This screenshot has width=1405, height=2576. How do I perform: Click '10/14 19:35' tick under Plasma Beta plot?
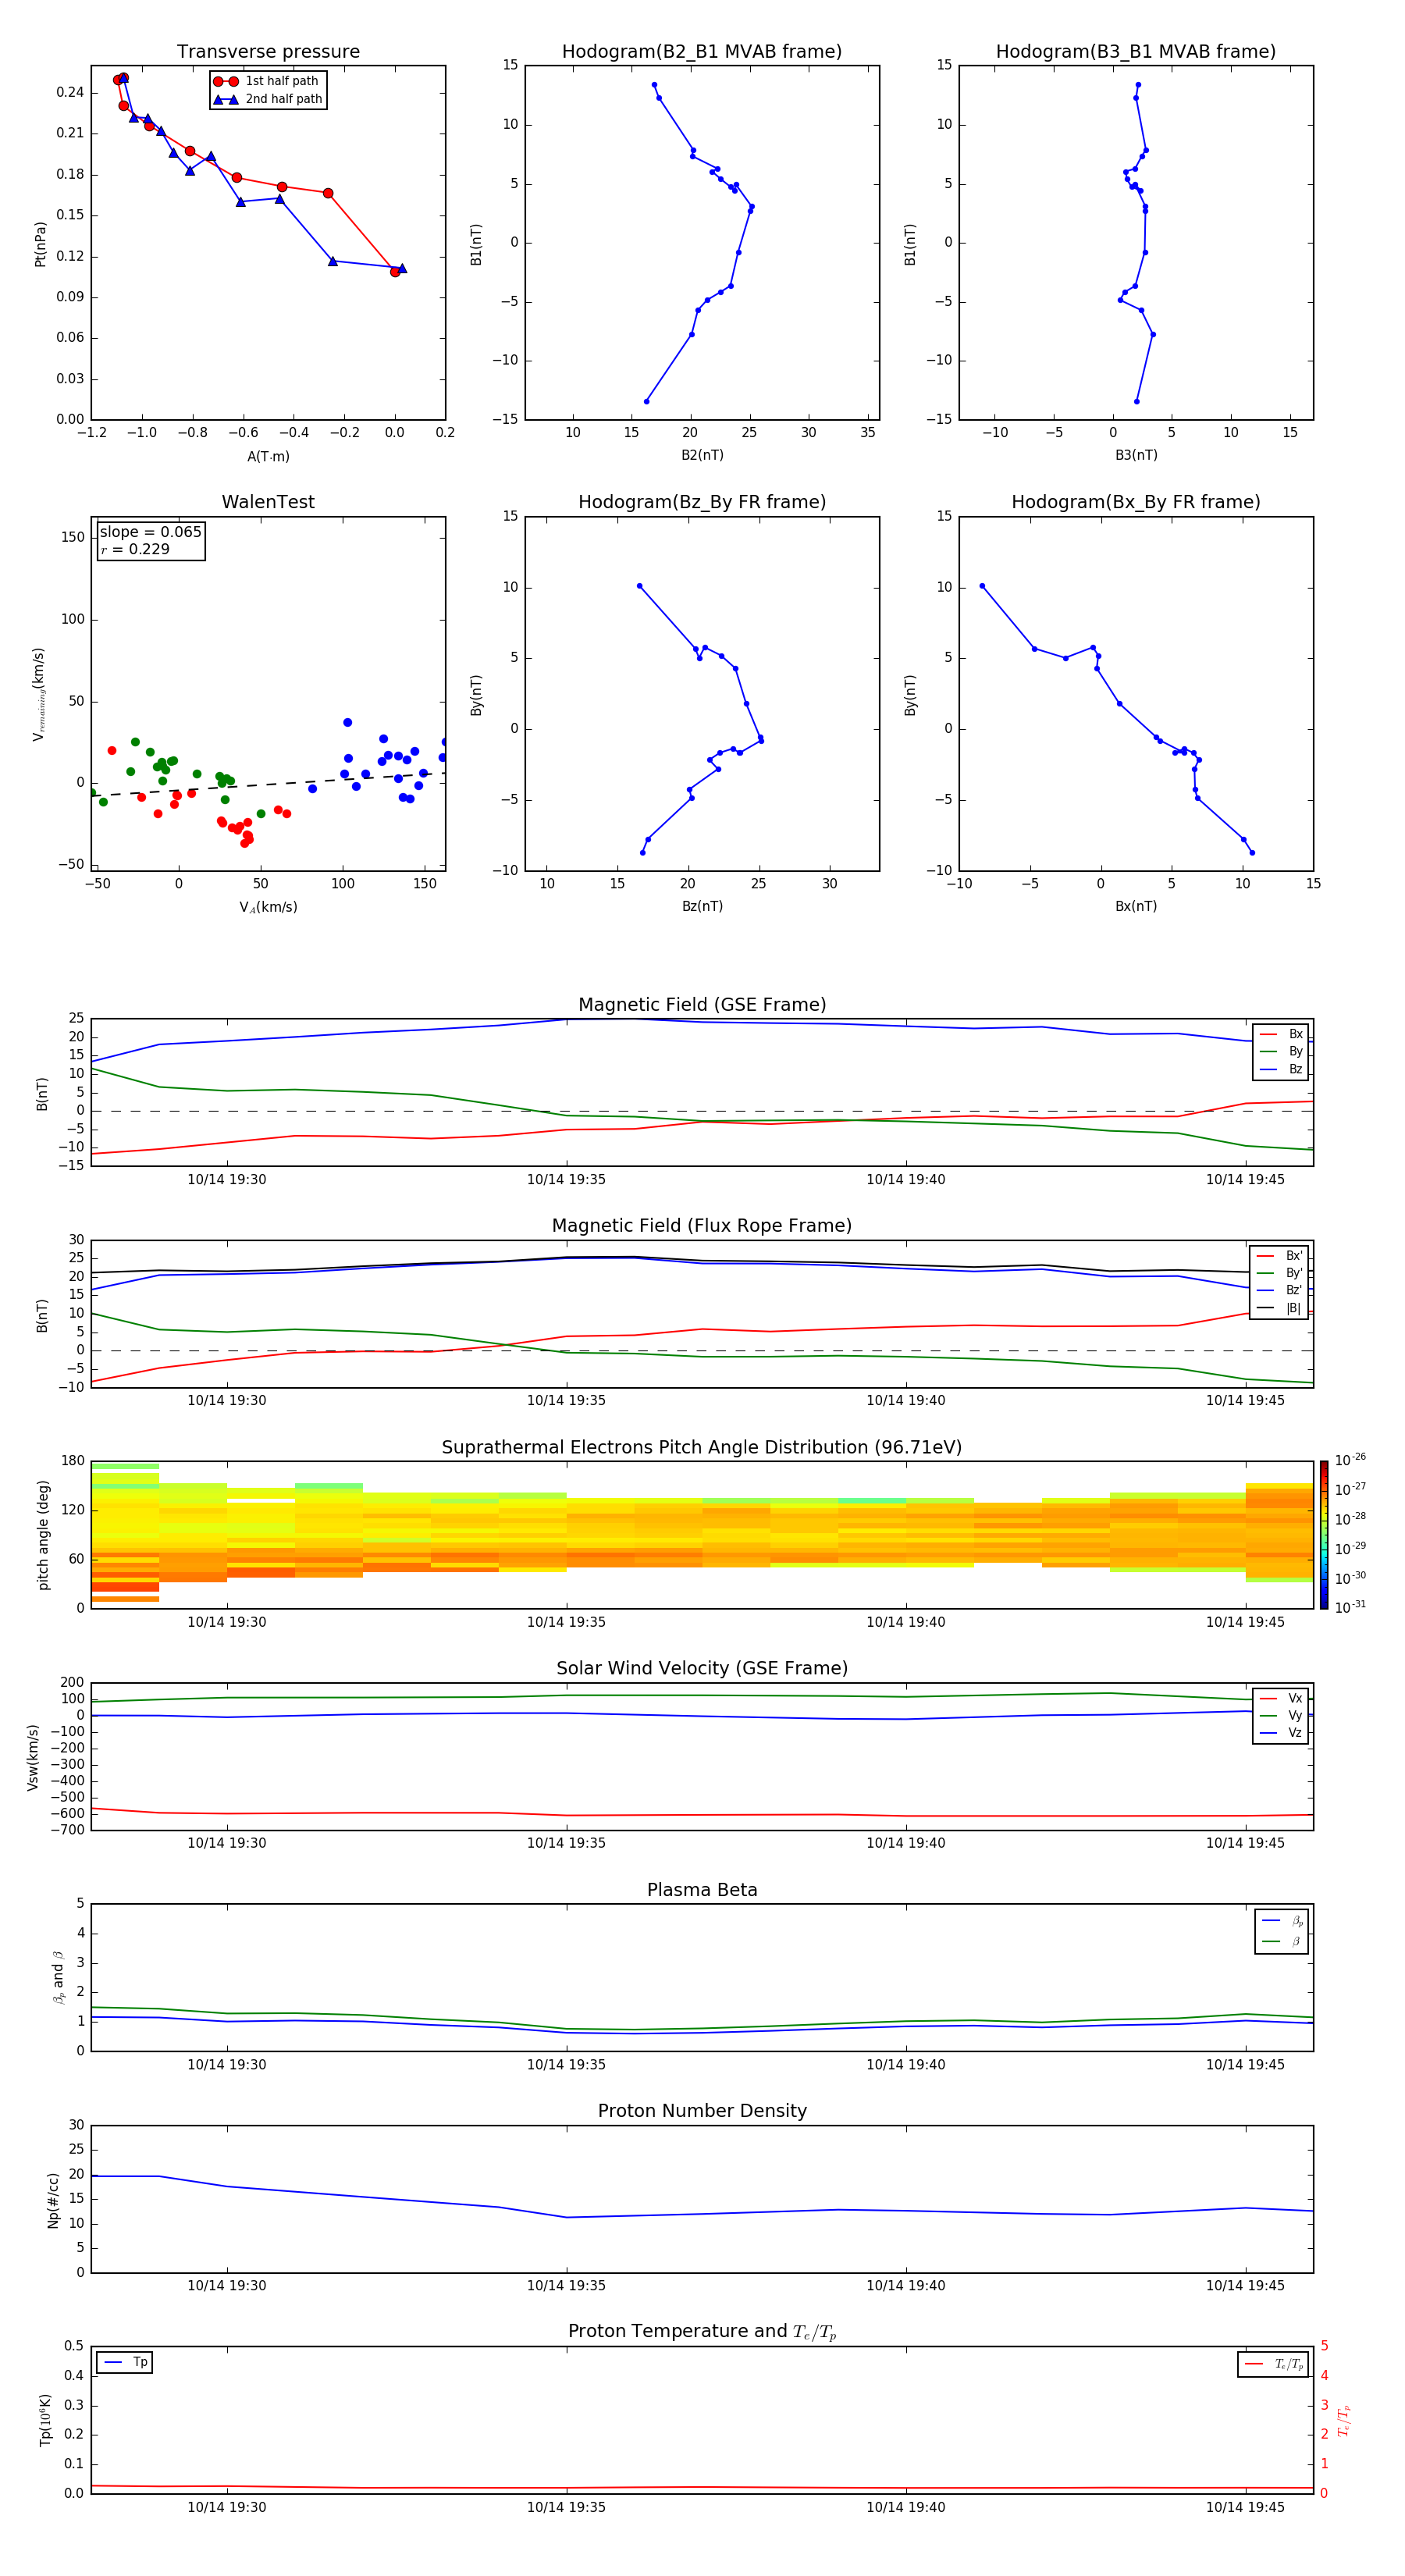[566, 2065]
